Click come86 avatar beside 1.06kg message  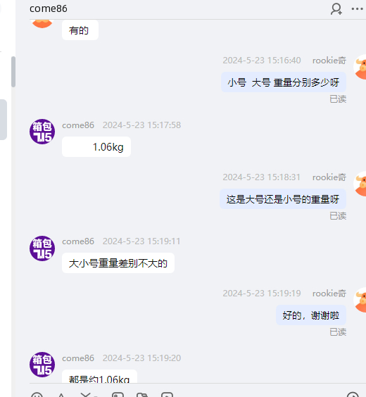pos(42,132)
